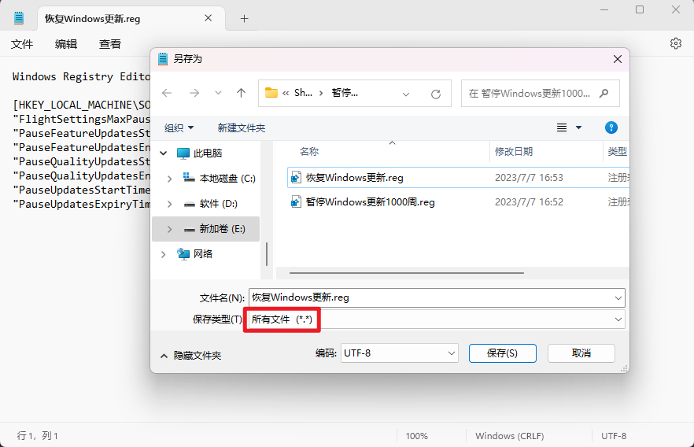Click reg file icon of 恢复Windows更新.reg
The image size is (694, 447).
coord(296,178)
